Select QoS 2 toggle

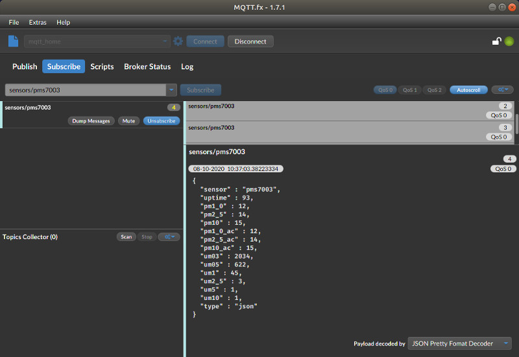tap(434, 90)
